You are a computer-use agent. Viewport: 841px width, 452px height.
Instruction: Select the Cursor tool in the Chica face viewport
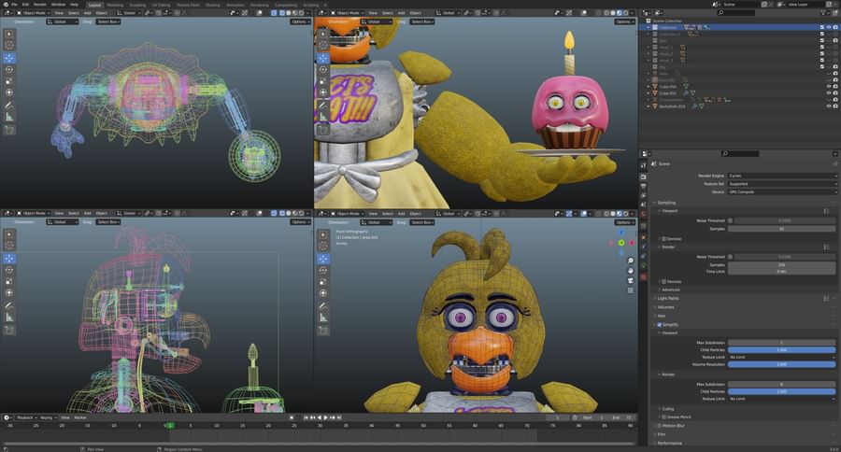coord(323,247)
